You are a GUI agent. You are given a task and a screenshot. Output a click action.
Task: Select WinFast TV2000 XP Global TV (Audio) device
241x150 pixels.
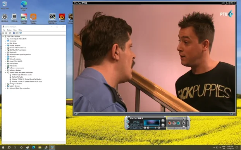[x=26, y=79]
